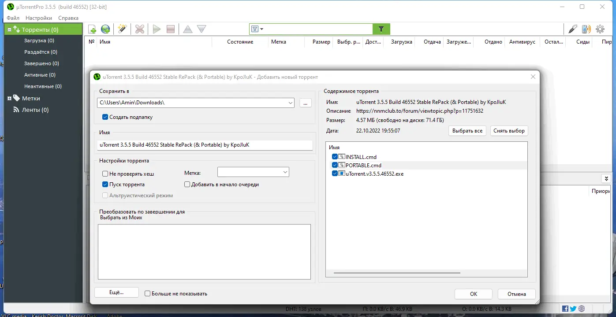
Task: Click the pen-shaped icon in the toolbar
Action: pyautogui.click(x=573, y=29)
